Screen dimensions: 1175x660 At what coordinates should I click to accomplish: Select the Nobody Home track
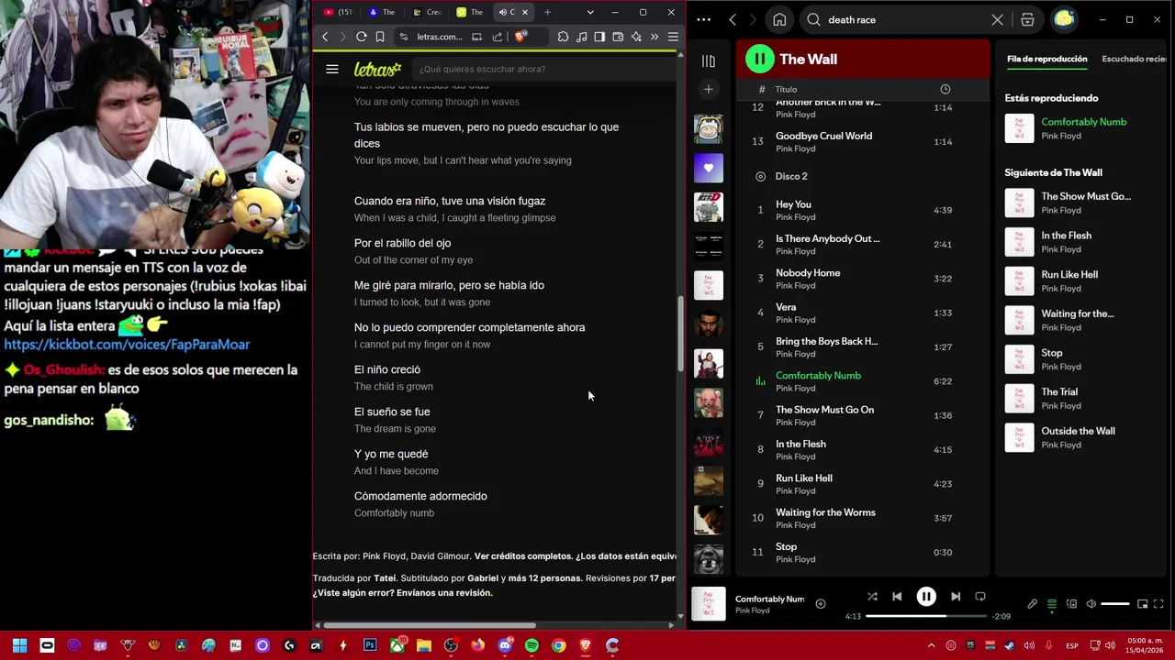pyautogui.click(x=863, y=279)
